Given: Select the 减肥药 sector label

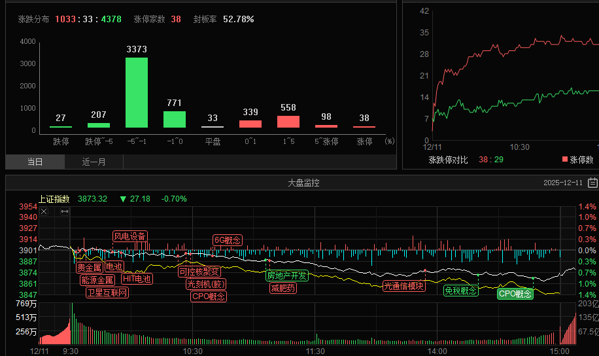Looking at the screenshot, I should click(x=283, y=288).
